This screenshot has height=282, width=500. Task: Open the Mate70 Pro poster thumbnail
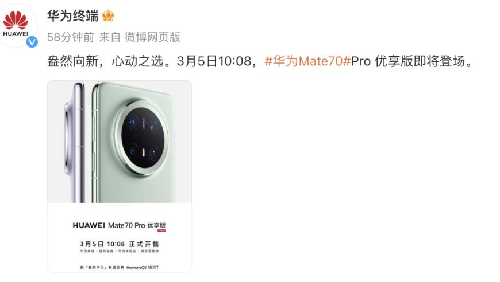click(120, 176)
